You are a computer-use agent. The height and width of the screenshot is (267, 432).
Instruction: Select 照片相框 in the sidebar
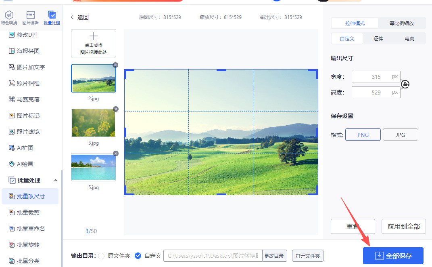(24, 83)
